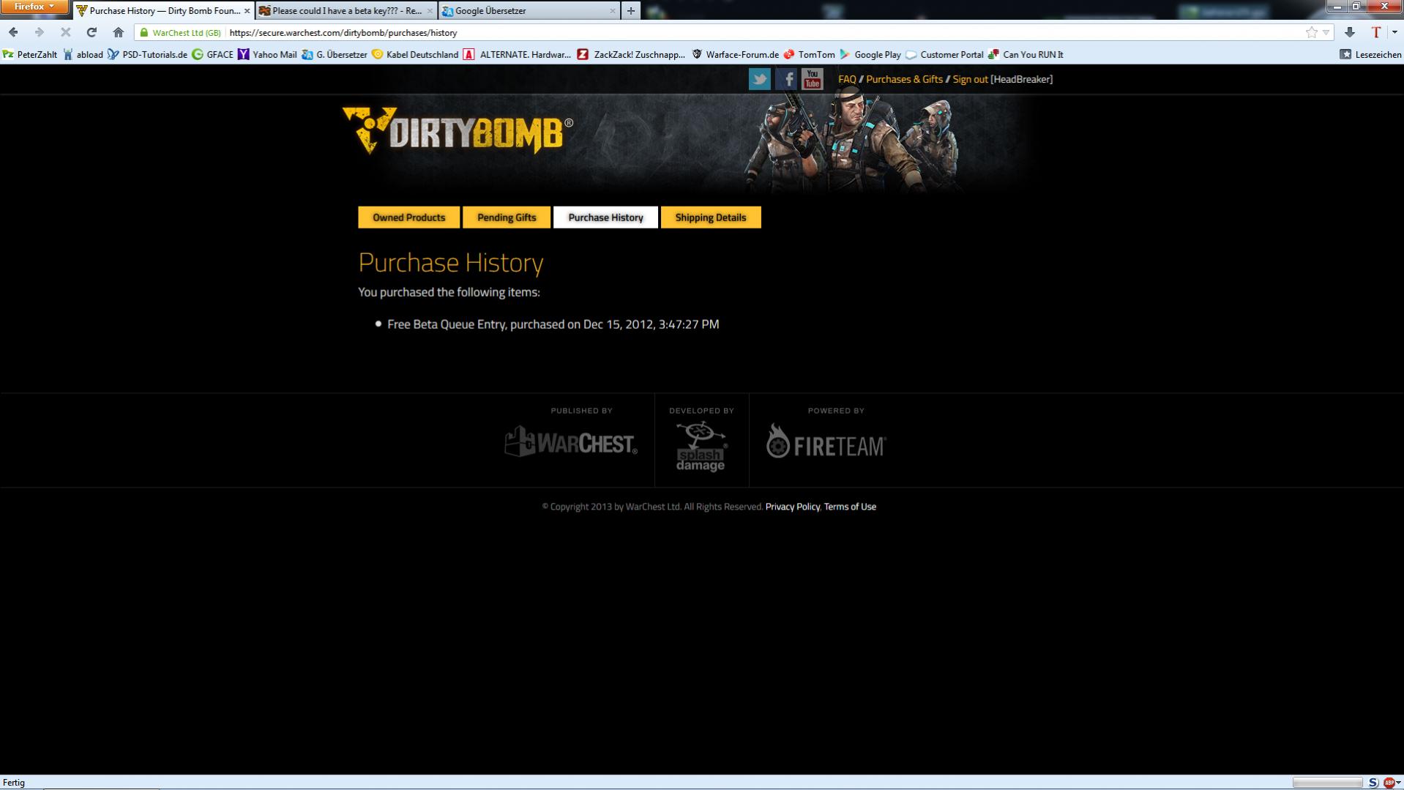Reload page with the refresh icon
The width and height of the screenshot is (1404, 790).
92,32
